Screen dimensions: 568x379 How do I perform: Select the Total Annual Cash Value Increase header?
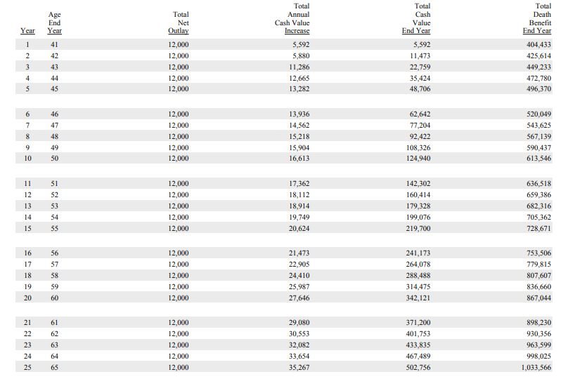292,18
